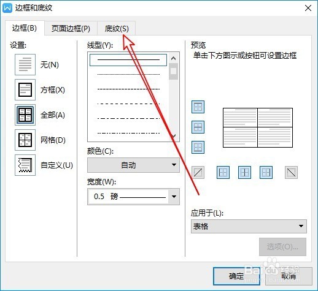Click the WPS icon in the title bar
Image resolution: width=318 pixels, height=291 pixels.
point(7,8)
